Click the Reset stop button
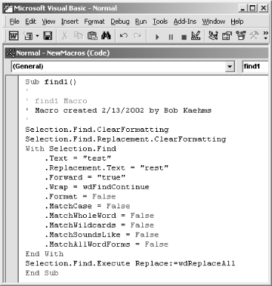272x286 pixels. coord(184,37)
